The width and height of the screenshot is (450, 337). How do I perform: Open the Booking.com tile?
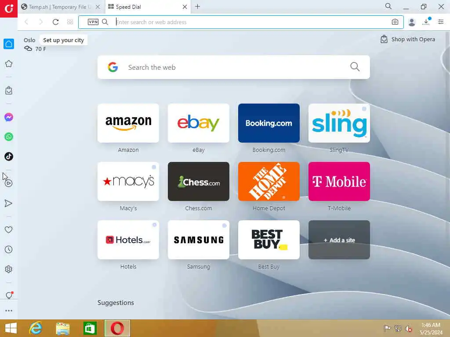[x=269, y=123]
